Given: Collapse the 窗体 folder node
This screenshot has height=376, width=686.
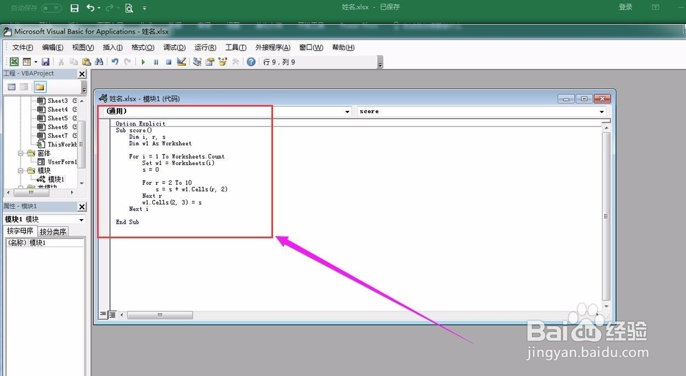Looking at the screenshot, I should tap(21, 153).
